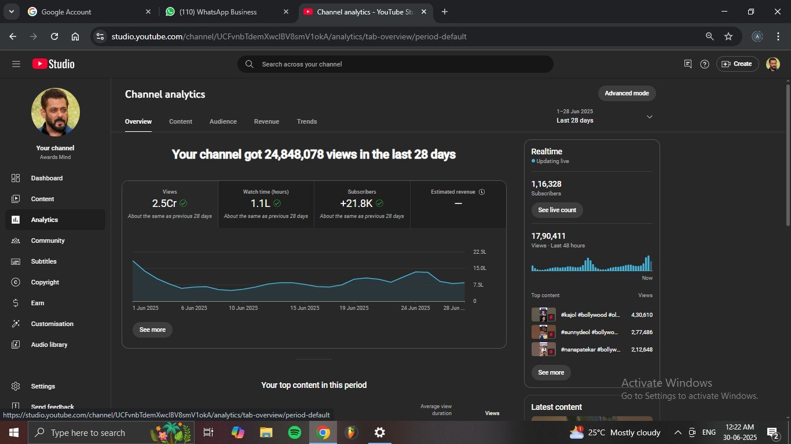Go to Content in the sidebar

pos(55,199)
